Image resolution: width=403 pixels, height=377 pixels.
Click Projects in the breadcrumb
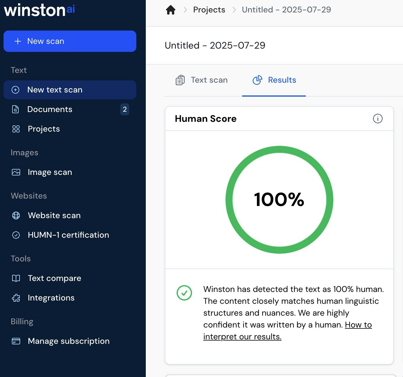pos(209,10)
